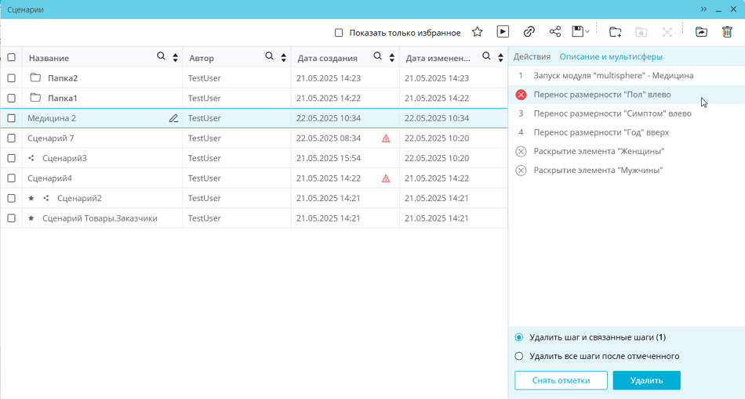The image size is (745, 399).
Task: Create a new folder with folder-plus icon
Action: pyautogui.click(x=616, y=32)
